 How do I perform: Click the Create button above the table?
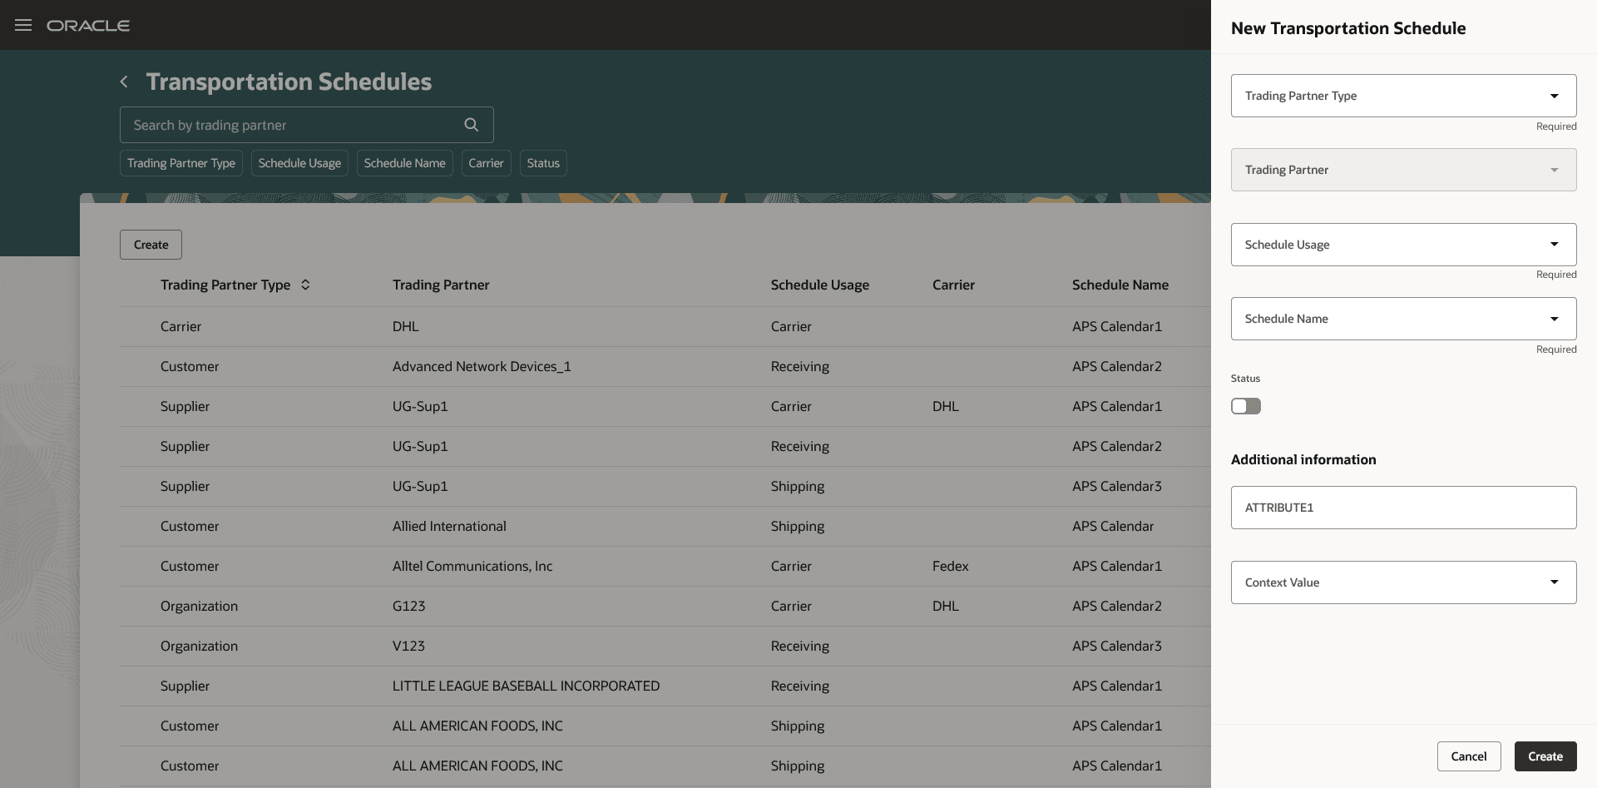pyautogui.click(x=150, y=244)
